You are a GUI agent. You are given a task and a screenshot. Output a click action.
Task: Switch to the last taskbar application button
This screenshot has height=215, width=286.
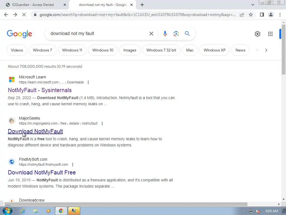pos(74,211)
